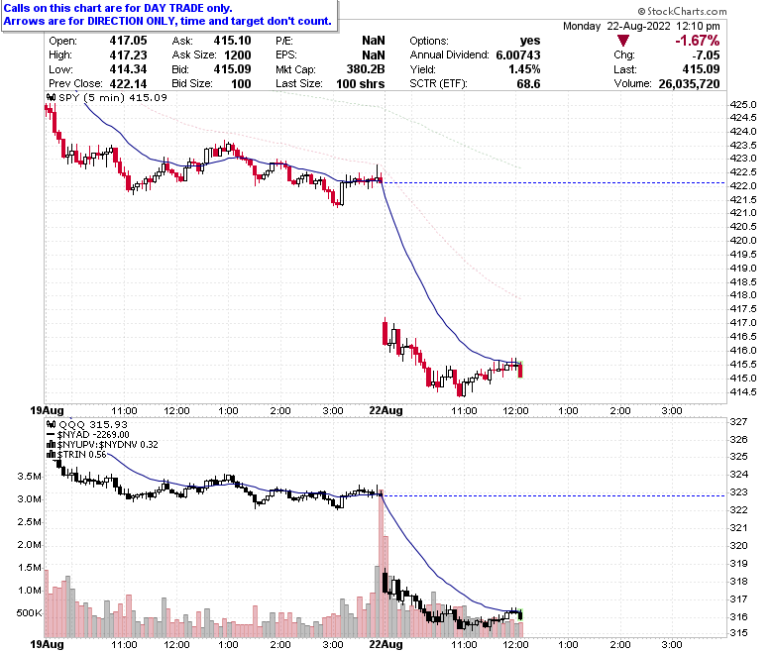Click the 417.0 price axis label
This screenshot has width=773, height=653.
[x=743, y=322]
